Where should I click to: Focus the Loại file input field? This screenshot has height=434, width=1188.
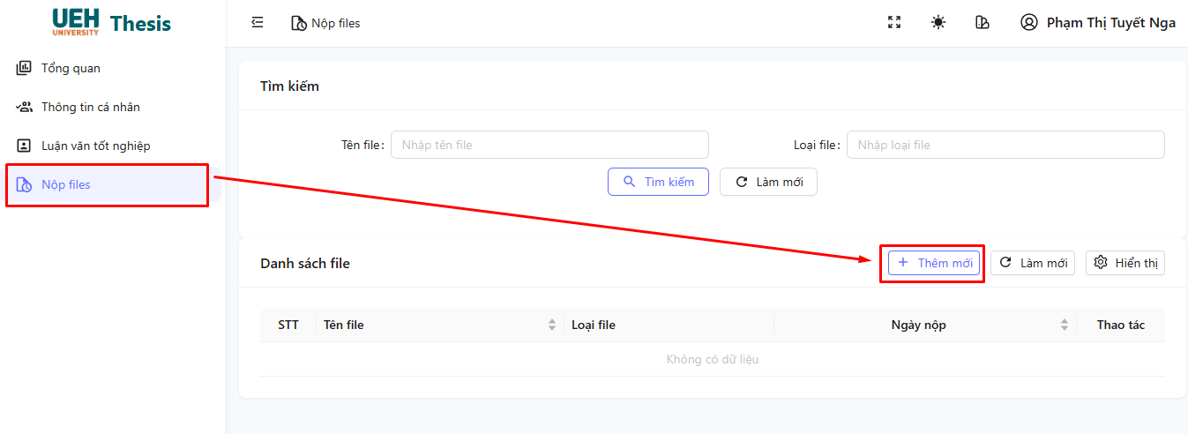tap(1005, 145)
